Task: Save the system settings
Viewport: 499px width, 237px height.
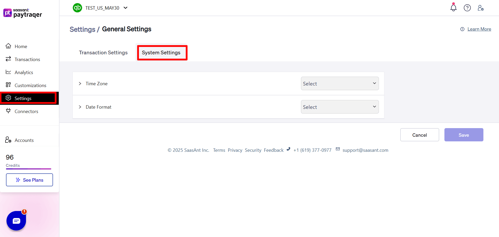Action: click(464, 135)
